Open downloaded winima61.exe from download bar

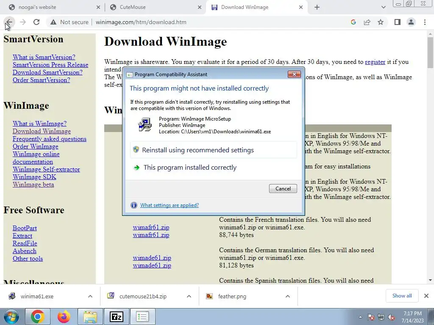click(x=37, y=296)
